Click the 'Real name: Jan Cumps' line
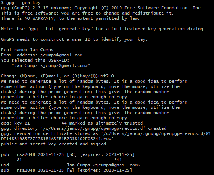The height and width of the screenshot is (175, 214). [27, 50]
